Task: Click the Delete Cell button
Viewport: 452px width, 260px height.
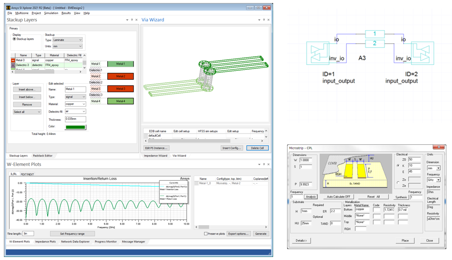Action: coord(257,148)
